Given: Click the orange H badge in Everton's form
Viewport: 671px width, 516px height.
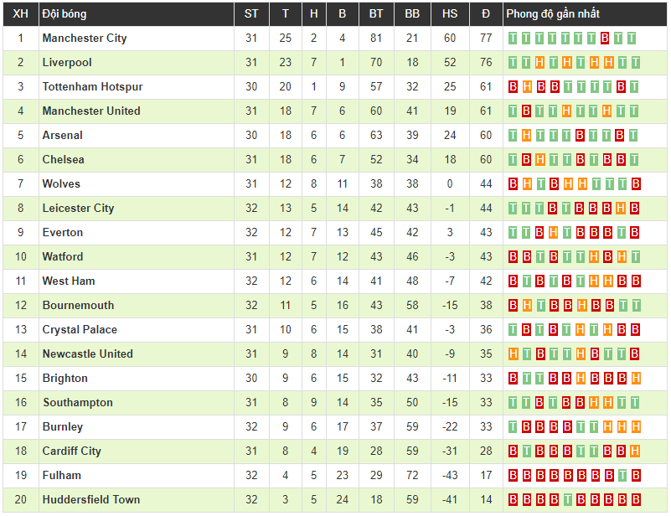Looking at the screenshot, I should pyautogui.click(x=554, y=233).
